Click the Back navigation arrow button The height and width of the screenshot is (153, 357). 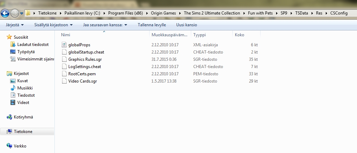[5, 13]
